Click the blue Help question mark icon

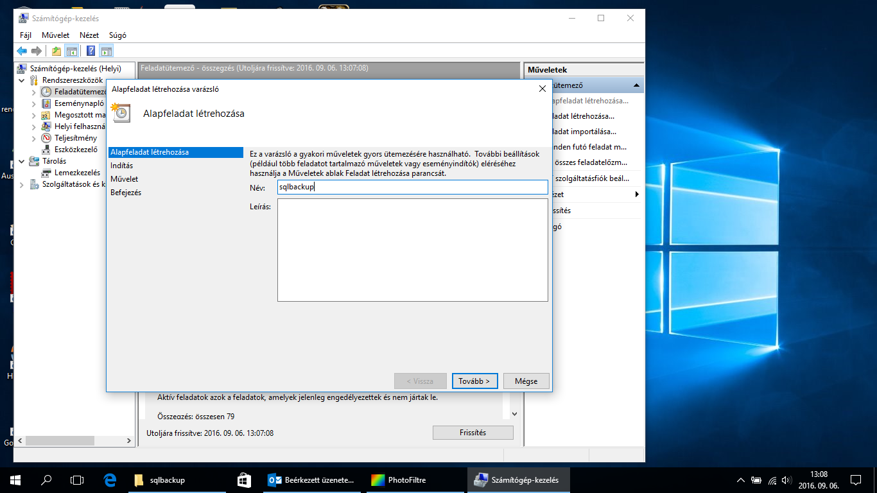click(91, 51)
